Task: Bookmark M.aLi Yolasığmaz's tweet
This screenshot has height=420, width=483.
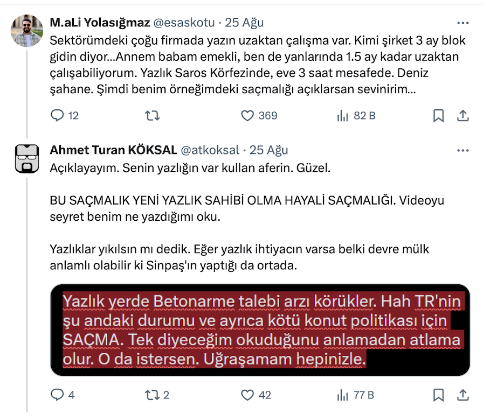Action: point(439,116)
